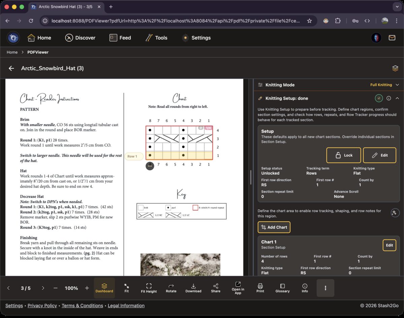Click the layers icon near the hat title
Image resolution: width=404 pixels, height=318 pixels.
395,68
